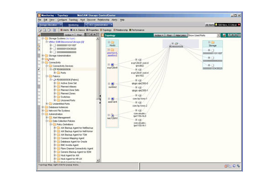Open the Help menu
Viewport: 279px width, 183px height.
(122, 20)
